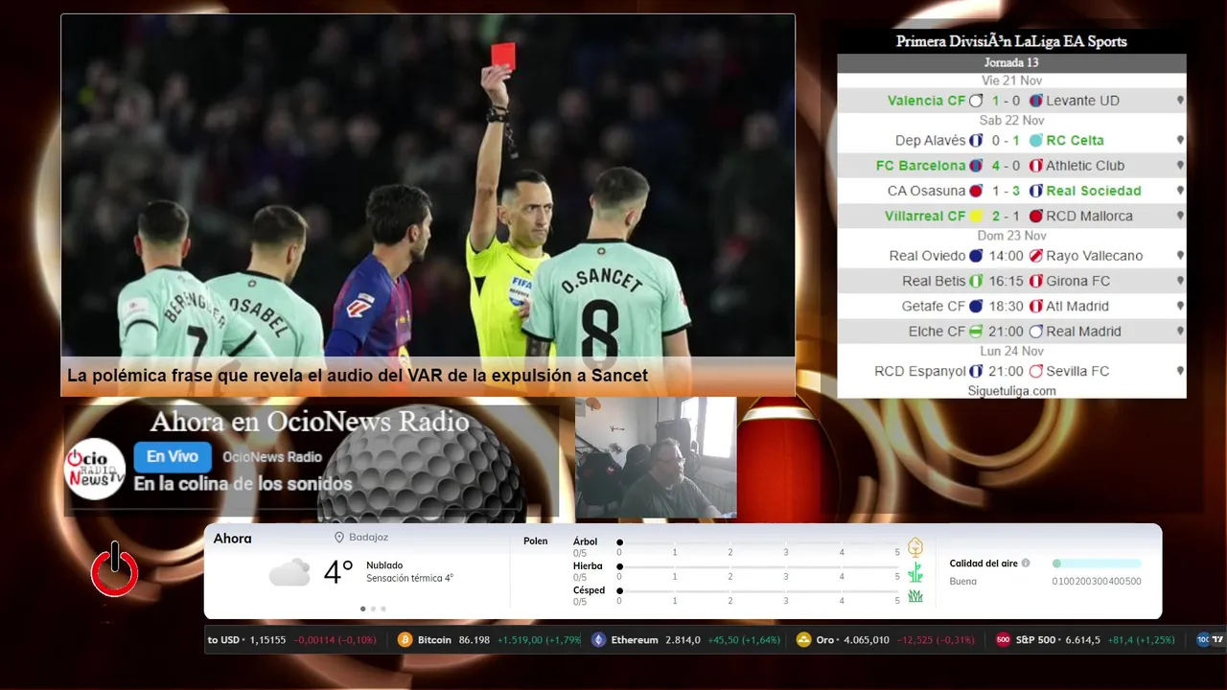This screenshot has width=1227, height=690.
Task: Click the location pin beside Badajoz
Action: click(339, 538)
